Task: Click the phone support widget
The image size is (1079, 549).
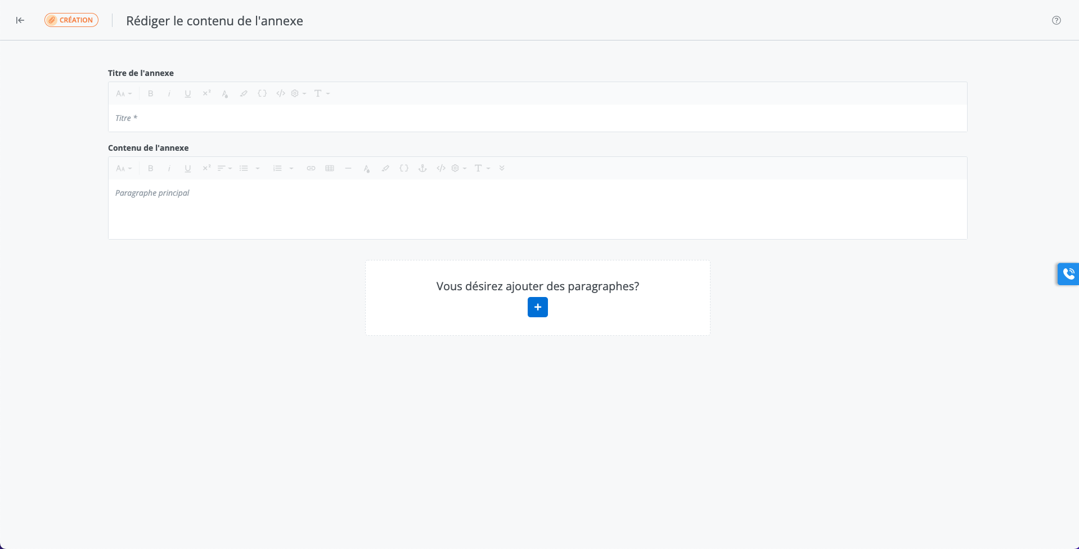Action: pos(1068,274)
